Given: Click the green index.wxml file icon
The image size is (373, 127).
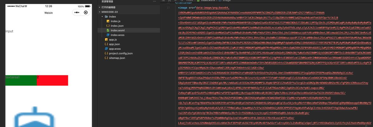Looking at the screenshot, I should 108,30.
